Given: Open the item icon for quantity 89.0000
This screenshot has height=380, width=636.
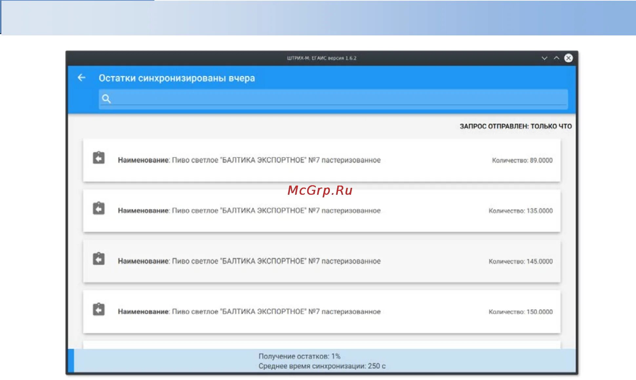Looking at the screenshot, I should 99,158.
